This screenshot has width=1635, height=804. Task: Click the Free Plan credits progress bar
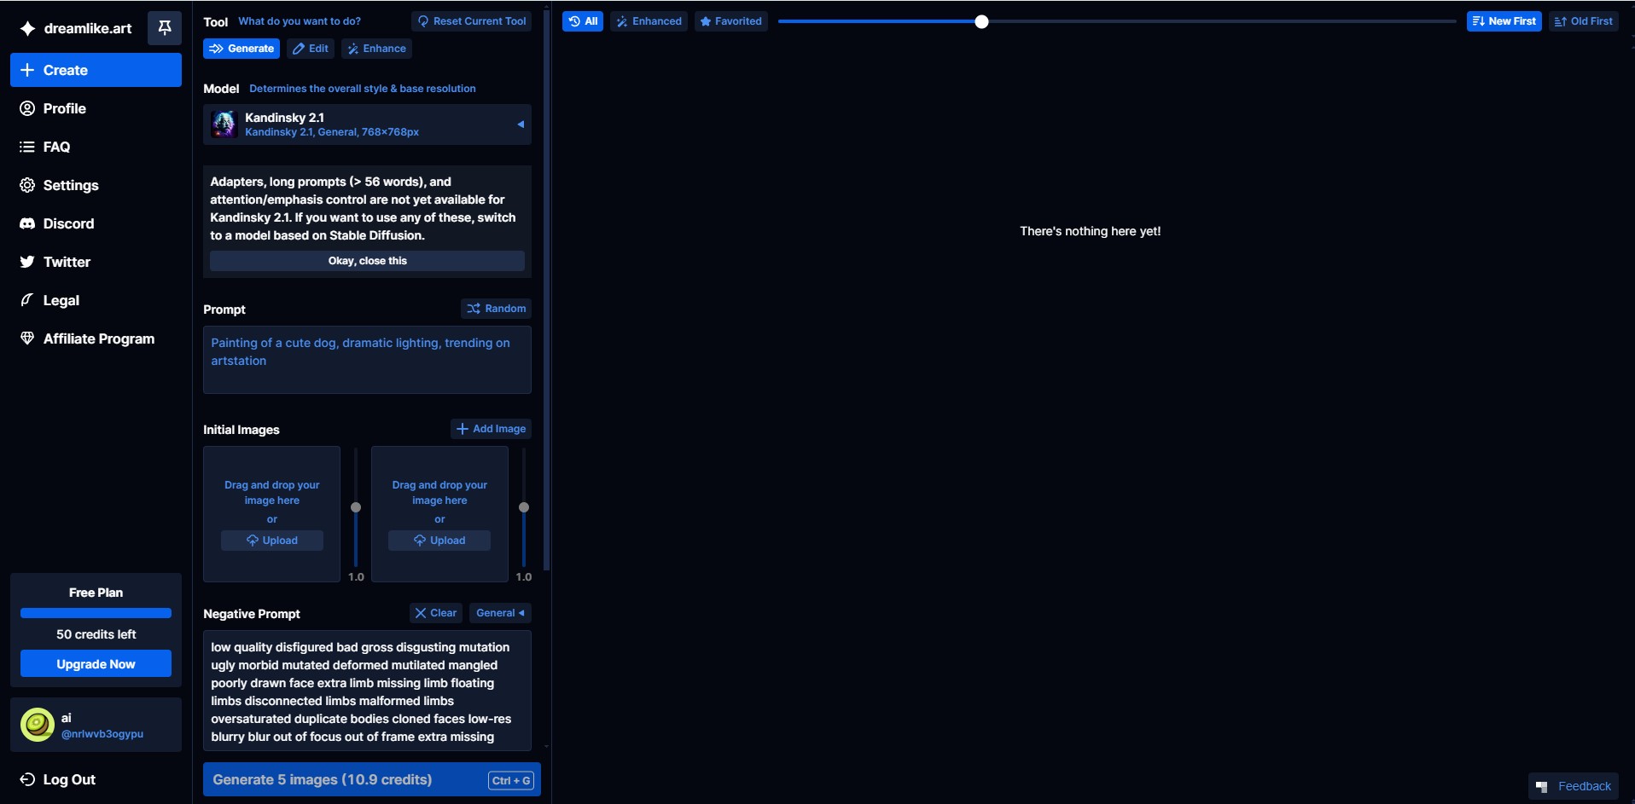click(96, 613)
